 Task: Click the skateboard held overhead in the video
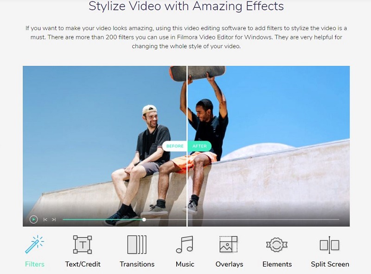click(x=197, y=73)
